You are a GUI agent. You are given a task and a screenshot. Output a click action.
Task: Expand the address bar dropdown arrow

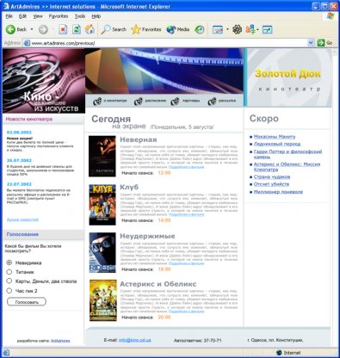click(311, 43)
